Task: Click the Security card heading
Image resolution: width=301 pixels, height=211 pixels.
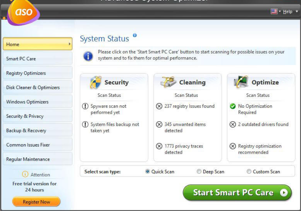Action: coord(116,82)
